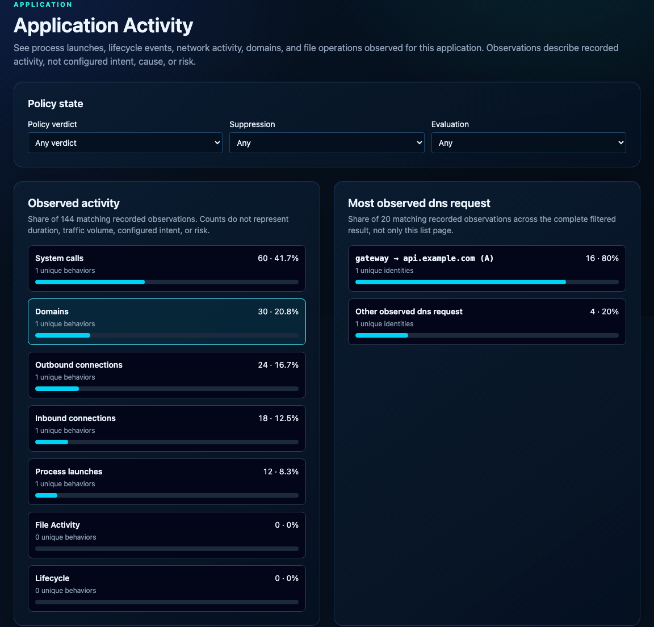Click the Application Activity heading
654x627 pixels.
coord(103,26)
